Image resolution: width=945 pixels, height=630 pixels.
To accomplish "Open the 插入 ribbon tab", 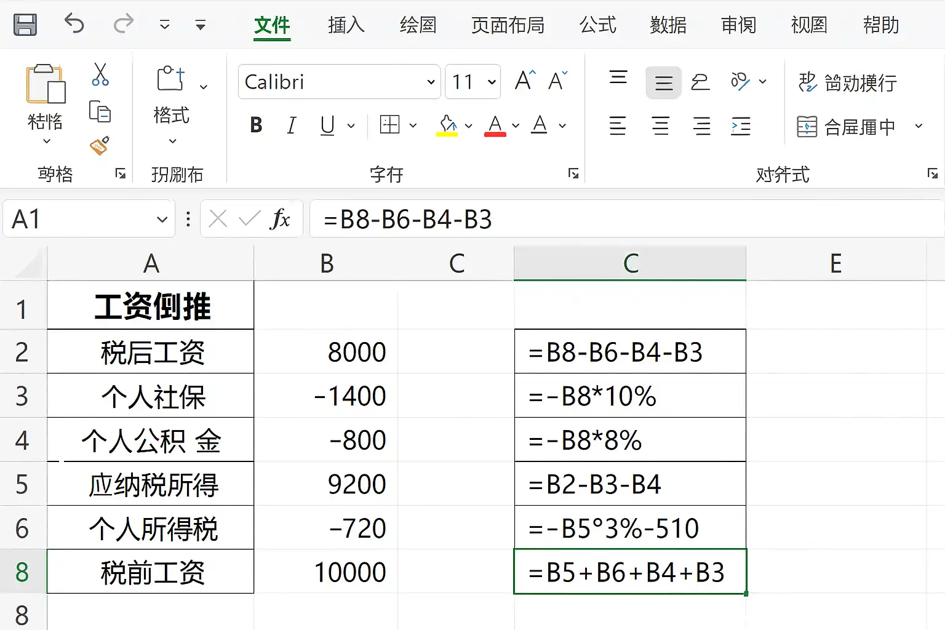I will click(346, 25).
